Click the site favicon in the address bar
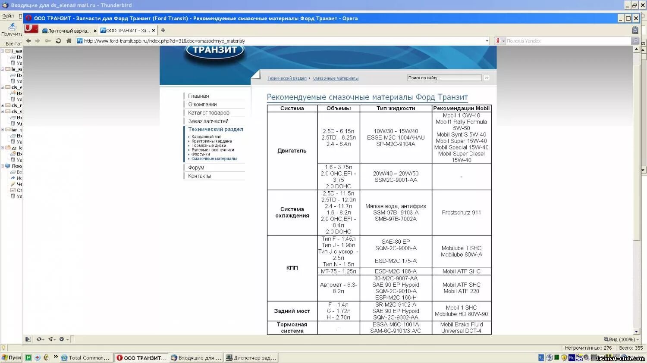Viewport: 647px width, 363px height. tap(80, 41)
